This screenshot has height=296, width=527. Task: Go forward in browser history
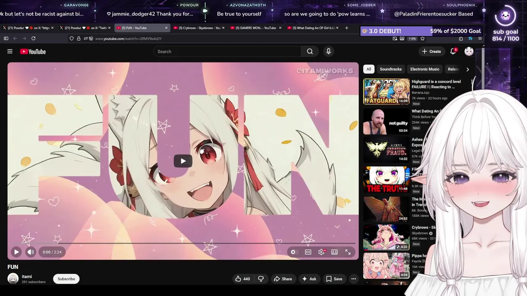(x=24, y=38)
